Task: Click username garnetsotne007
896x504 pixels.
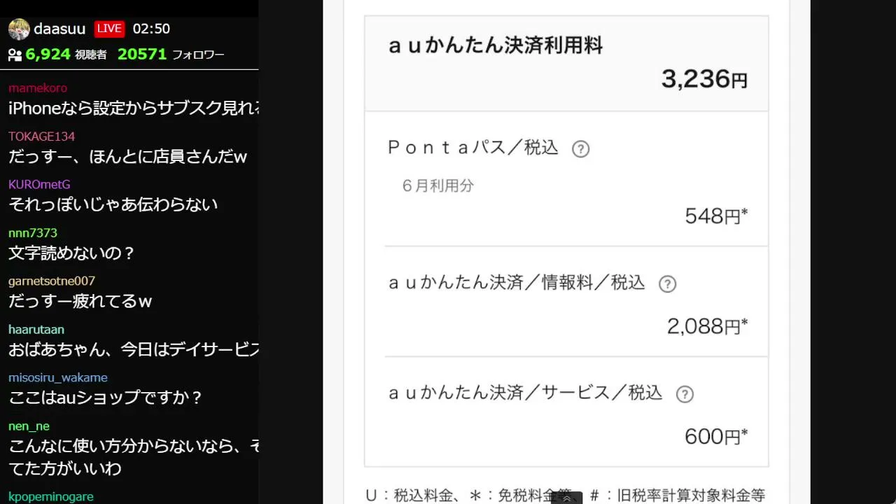Action: (52, 281)
